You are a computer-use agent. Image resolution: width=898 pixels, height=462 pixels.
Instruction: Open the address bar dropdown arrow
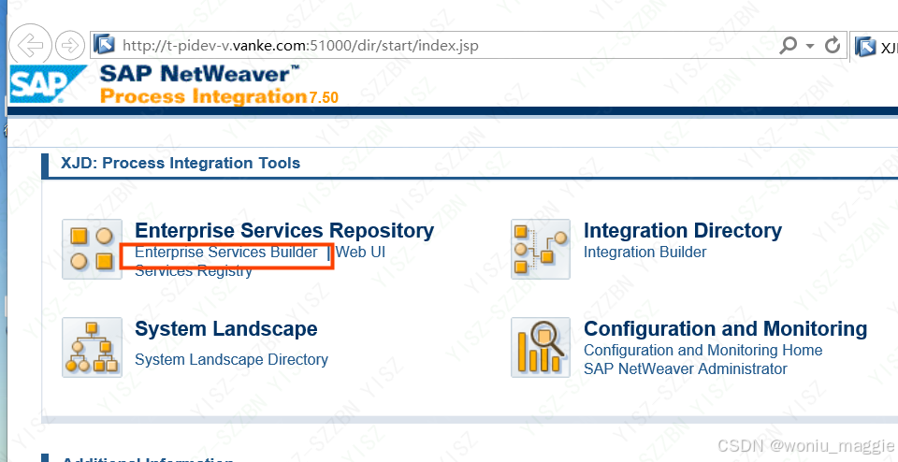pyautogui.click(x=810, y=45)
